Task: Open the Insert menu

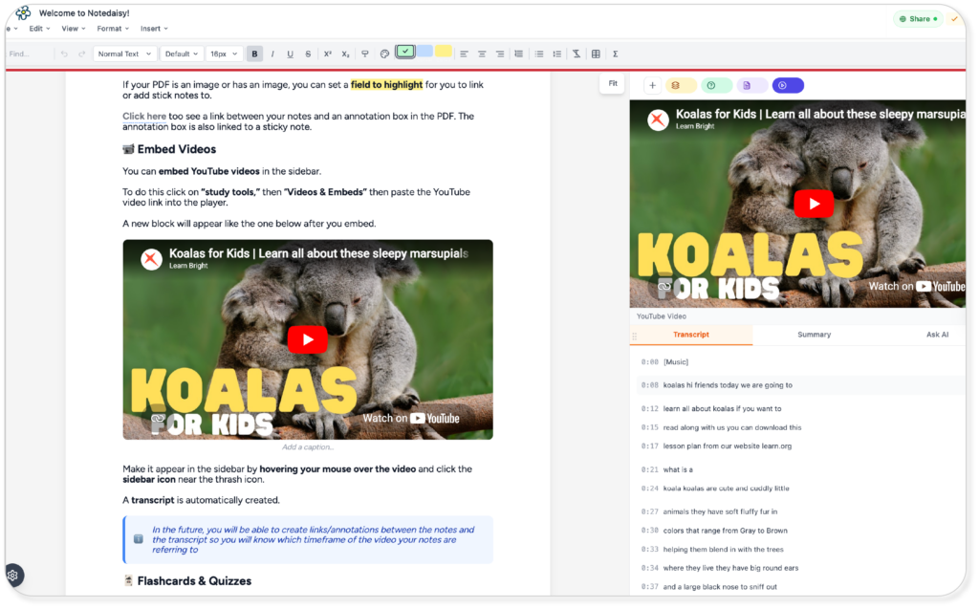Action: click(154, 29)
